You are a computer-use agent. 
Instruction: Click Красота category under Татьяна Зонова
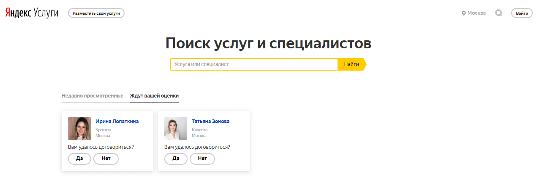pyautogui.click(x=200, y=130)
